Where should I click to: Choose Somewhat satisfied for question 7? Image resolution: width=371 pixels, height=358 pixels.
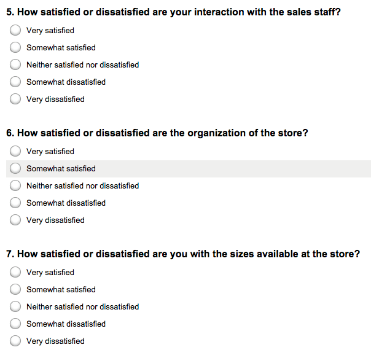pyautogui.click(x=15, y=289)
